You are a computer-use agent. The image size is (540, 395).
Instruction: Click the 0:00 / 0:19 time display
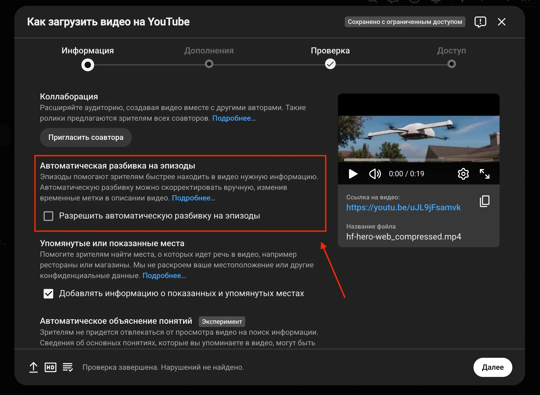pos(406,174)
